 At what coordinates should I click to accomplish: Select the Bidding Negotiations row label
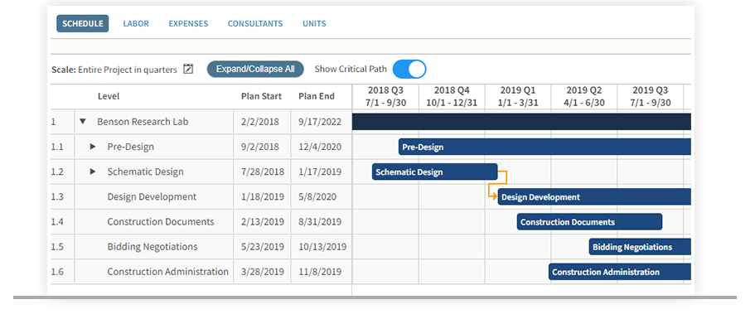(152, 247)
